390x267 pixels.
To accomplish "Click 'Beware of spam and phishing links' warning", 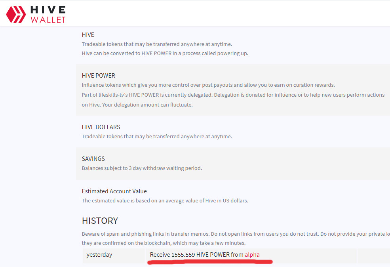I will pyautogui.click(x=236, y=234).
